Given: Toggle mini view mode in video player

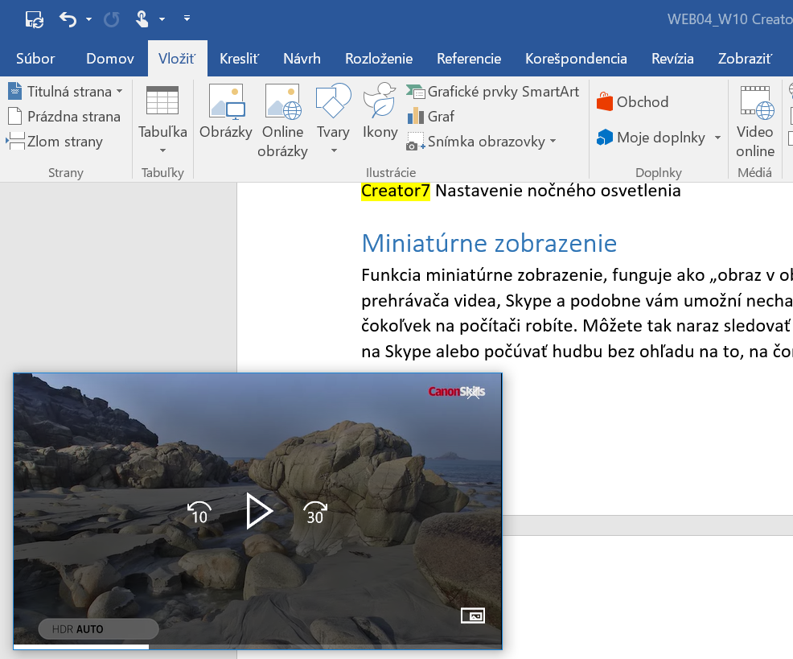Looking at the screenshot, I should [472, 616].
